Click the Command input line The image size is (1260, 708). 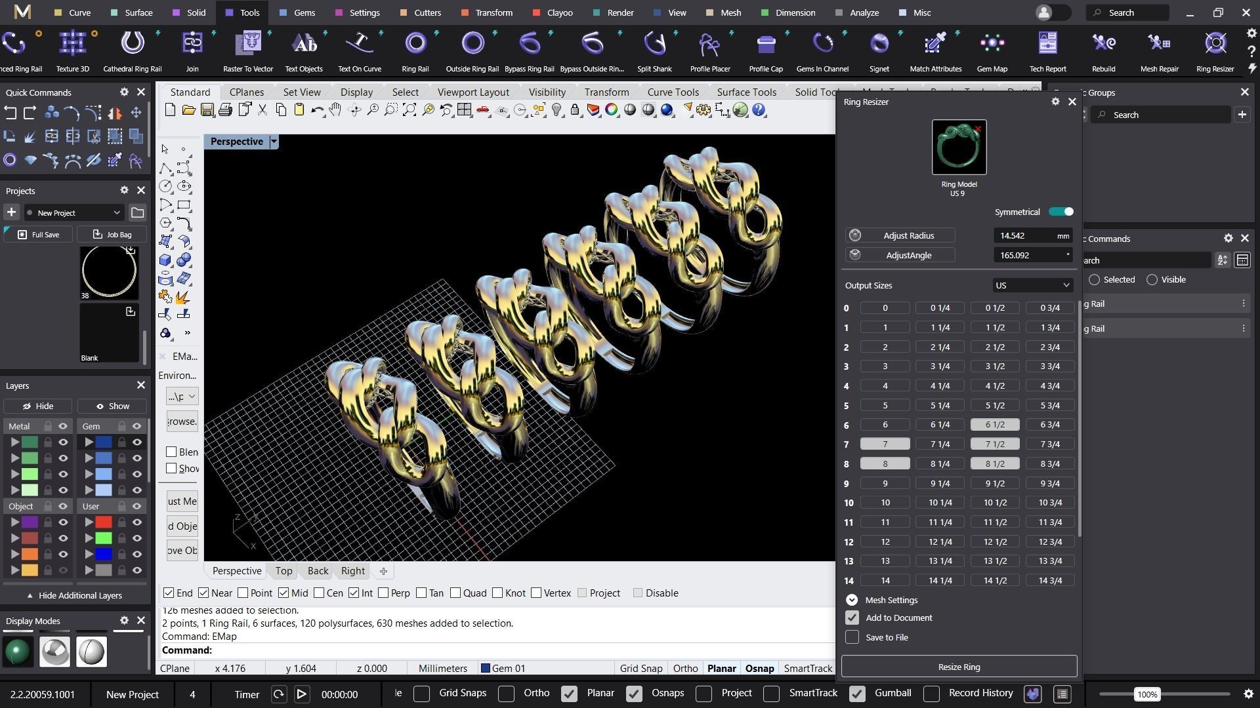[x=498, y=650]
